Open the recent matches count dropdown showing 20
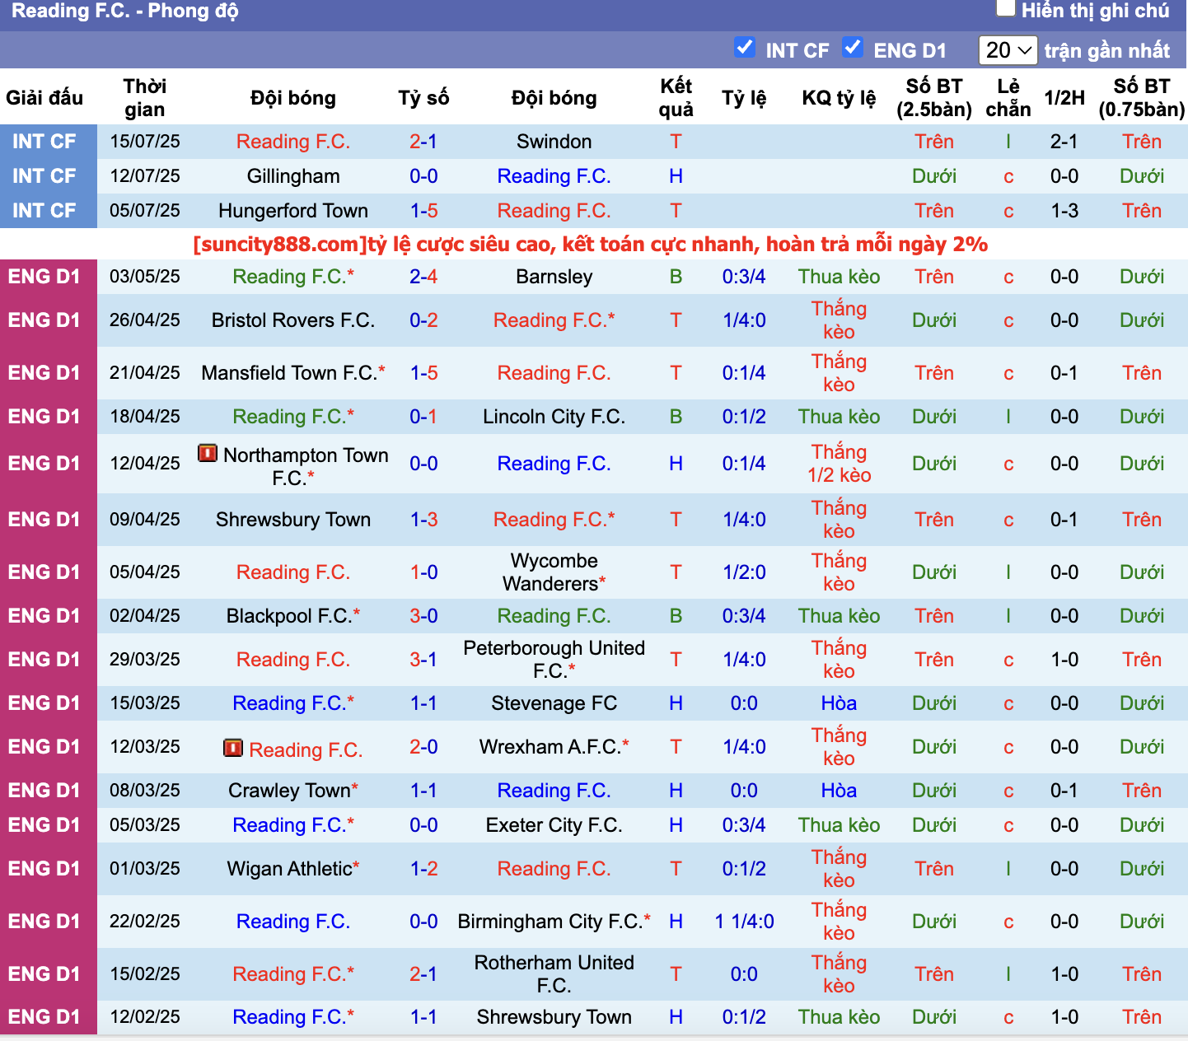The height and width of the screenshot is (1041, 1188). click(x=1008, y=50)
